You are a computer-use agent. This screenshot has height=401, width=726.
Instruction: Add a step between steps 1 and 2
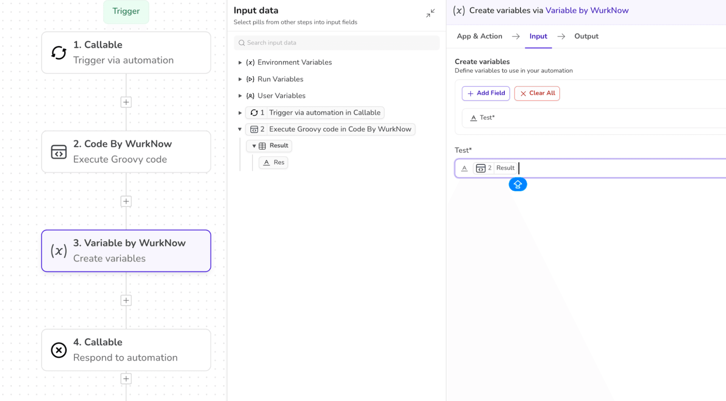126,102
